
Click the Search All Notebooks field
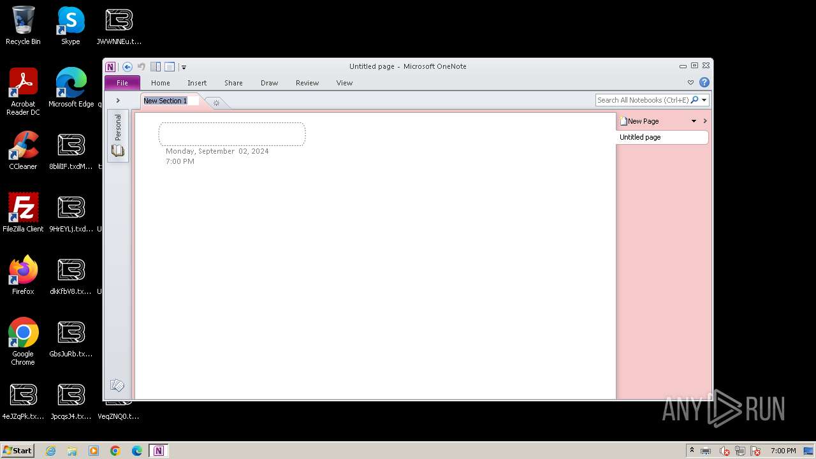click(x=643, y=100)
